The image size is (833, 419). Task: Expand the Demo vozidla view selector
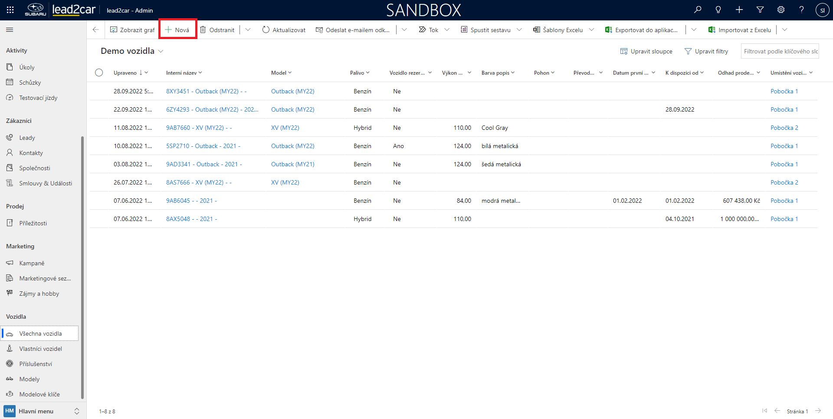[x=161, y=51]
